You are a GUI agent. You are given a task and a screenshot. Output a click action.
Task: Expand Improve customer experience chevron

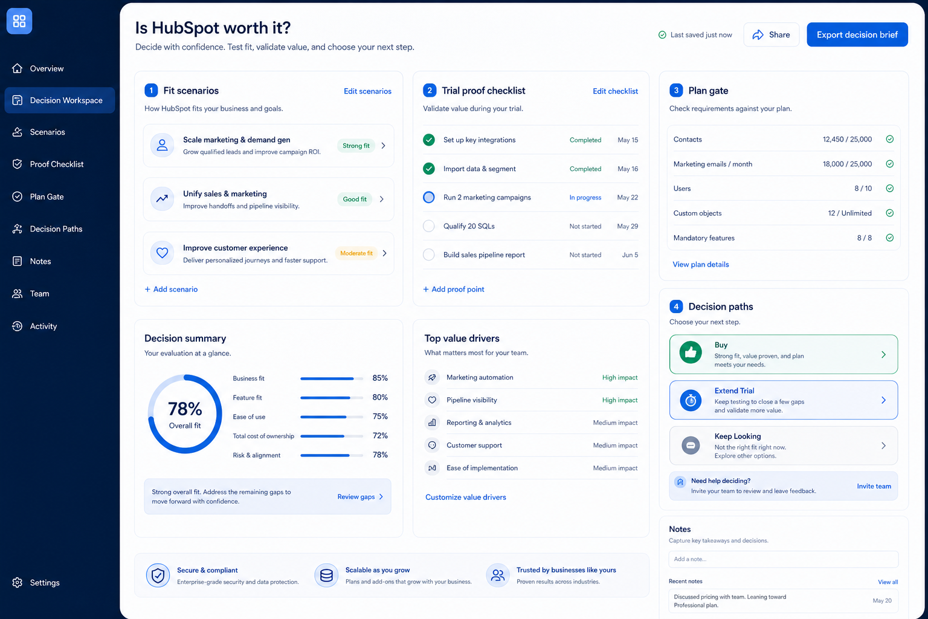coord(384,253)
